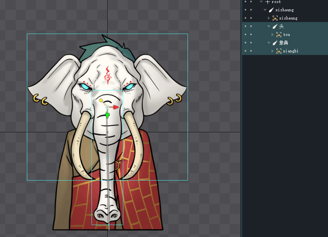This screenshot has height=237, width=328.
Task: Select the tou slot label in tree
Action: point(287,35)
